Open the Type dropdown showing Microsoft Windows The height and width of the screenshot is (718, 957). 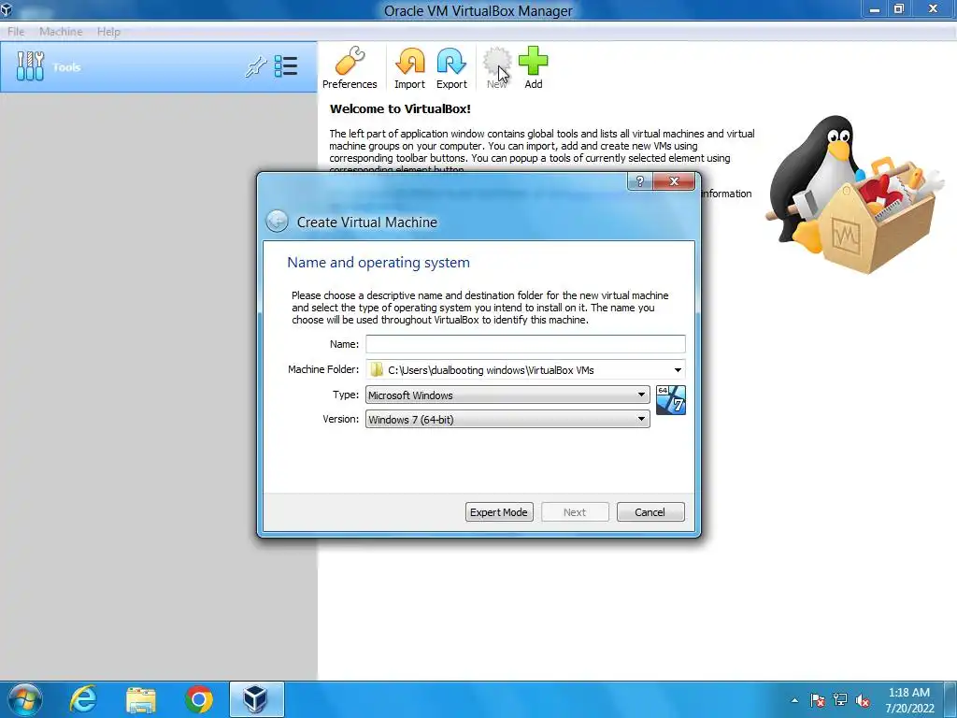507,395
